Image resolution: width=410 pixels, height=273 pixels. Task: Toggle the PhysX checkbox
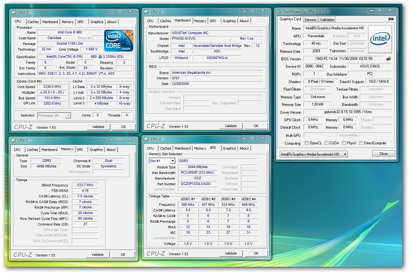pyautogui.click(x=344, y=143)
